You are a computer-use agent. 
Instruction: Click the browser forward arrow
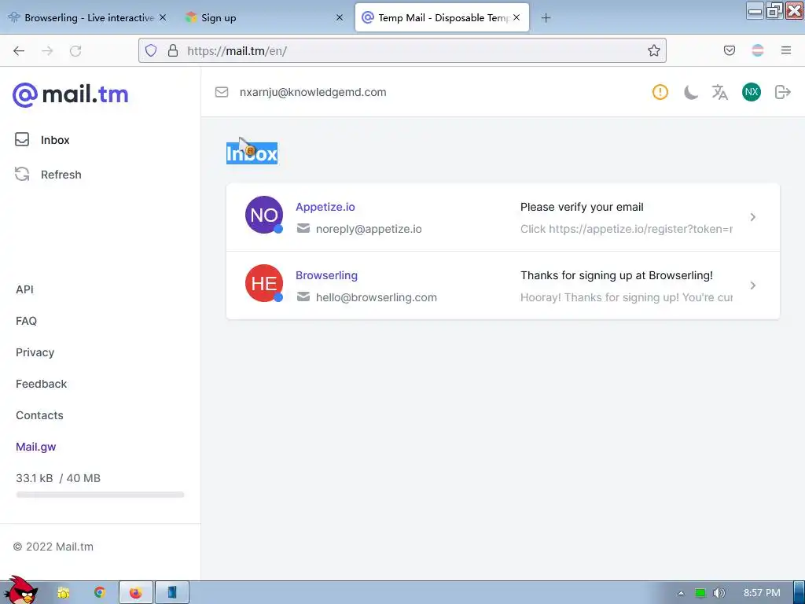47,51
